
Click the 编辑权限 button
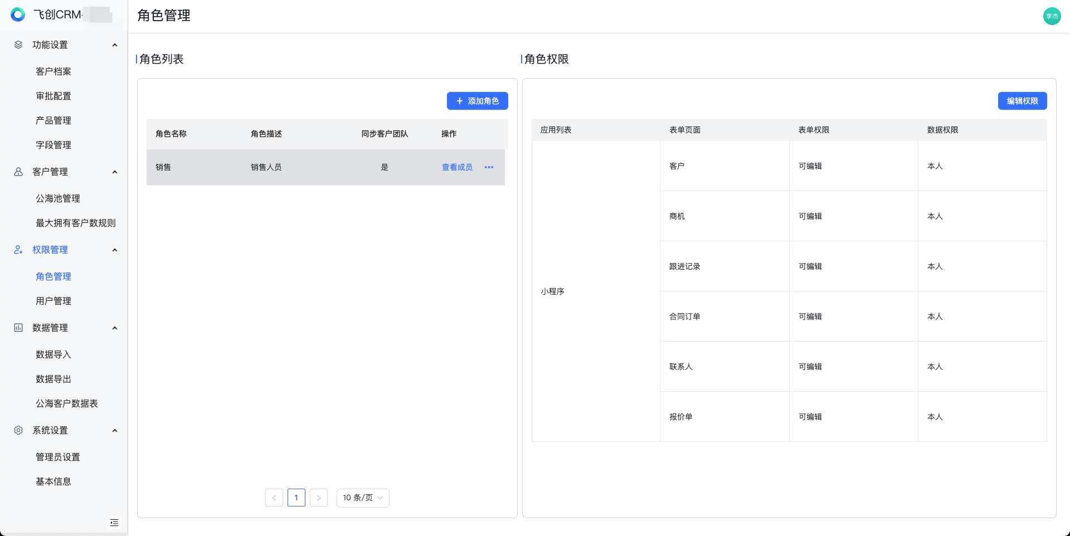click(x=1022, y=101)
